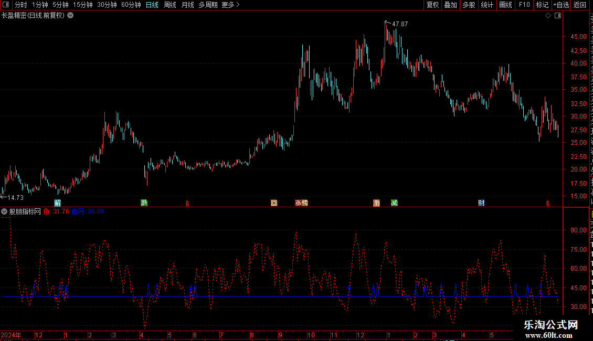Click the blue 财 event marker
593x341 pixels.
[x=481, y=203]
